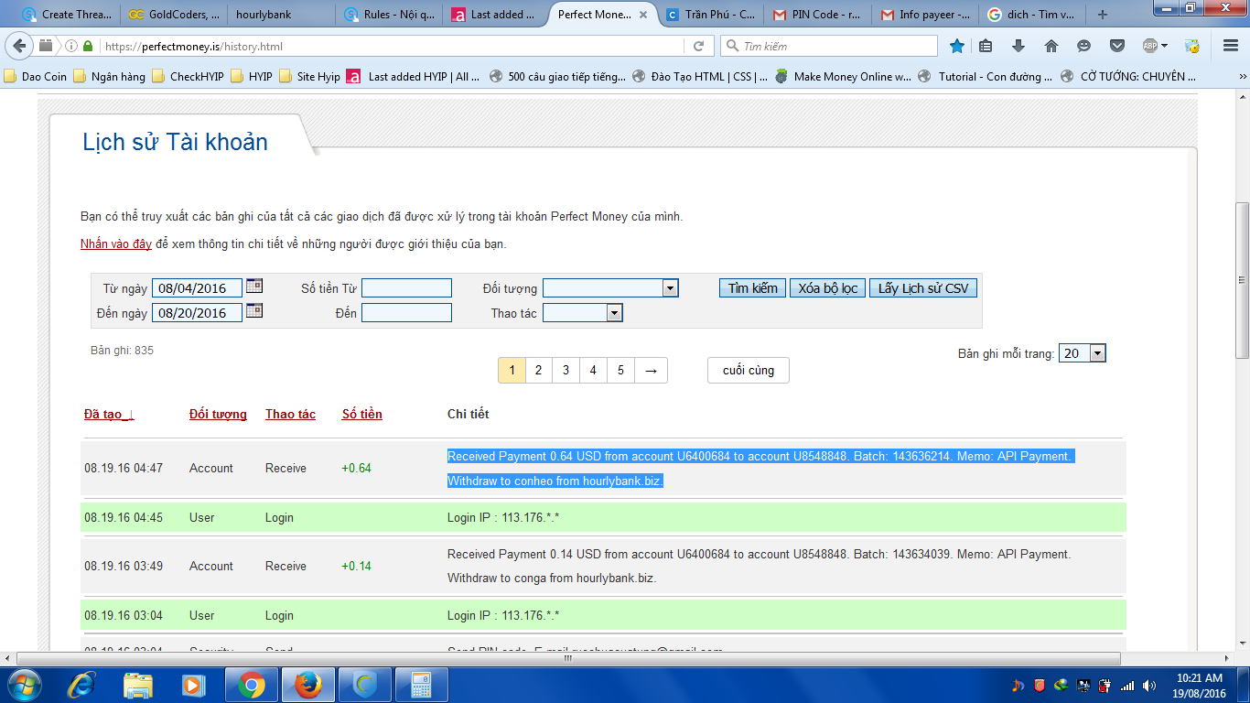This screenshot has height=703, width=1250.
Task: Open the calendar picker for Từ ngày
Action: coord(254,286)
